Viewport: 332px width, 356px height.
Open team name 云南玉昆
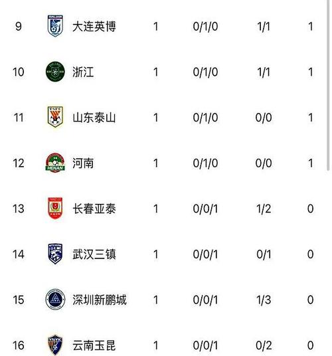(x=94, y=345)
